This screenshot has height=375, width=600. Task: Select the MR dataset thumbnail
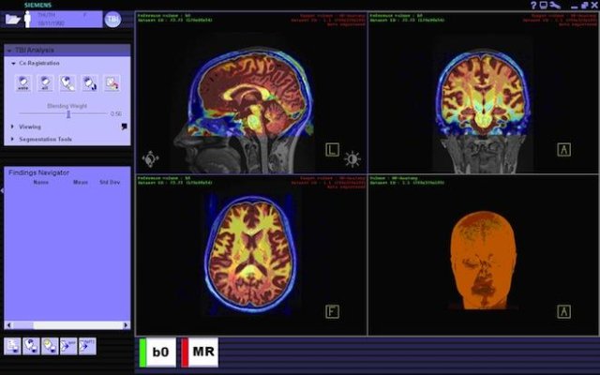coord(201,352)
